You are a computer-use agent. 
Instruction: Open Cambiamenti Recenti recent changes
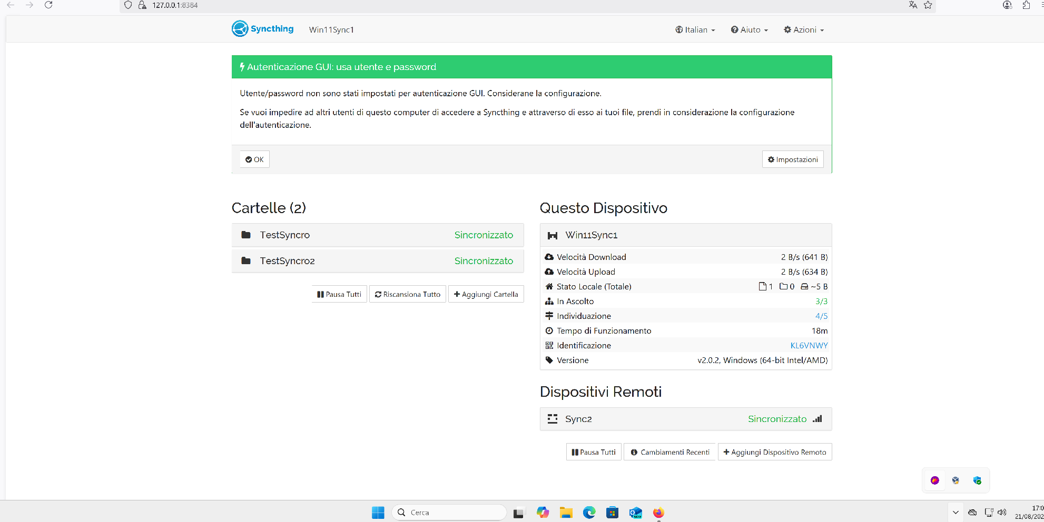[669, 452]
